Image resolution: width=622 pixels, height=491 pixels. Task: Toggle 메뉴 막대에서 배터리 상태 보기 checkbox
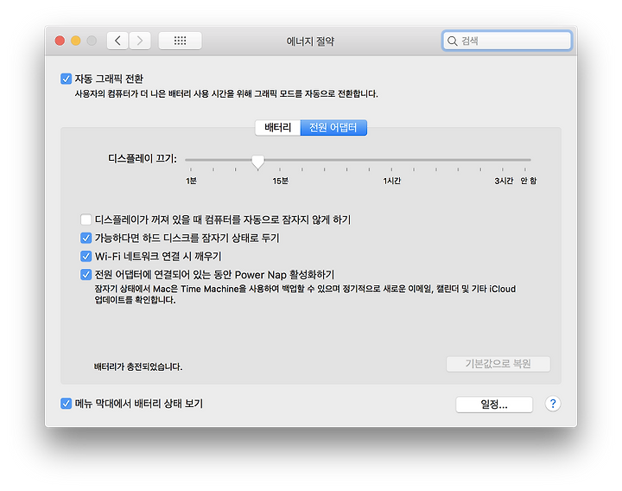pos(66,404)
